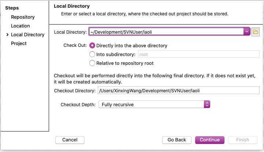The image size is (264, 152).
Task: Click the subdirectory name field showing root
Action: 199,54
